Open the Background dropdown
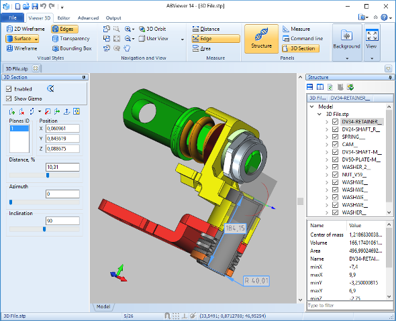 point(347,42)
